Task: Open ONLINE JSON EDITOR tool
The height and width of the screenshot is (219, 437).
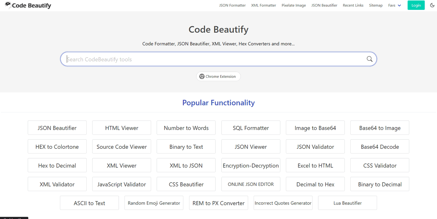Action: pos(251,184)
